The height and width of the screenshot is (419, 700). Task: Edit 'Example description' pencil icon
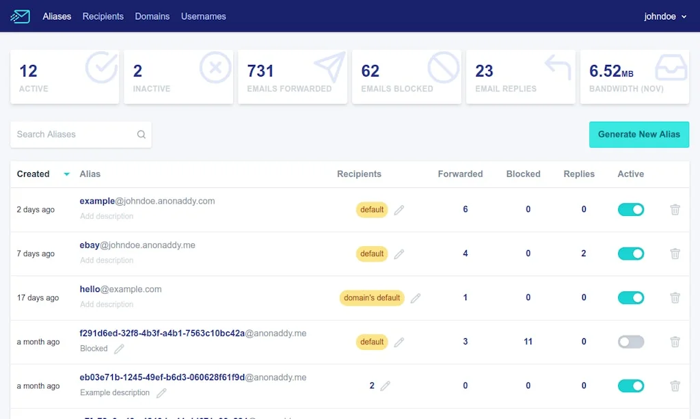coord(161,393)
